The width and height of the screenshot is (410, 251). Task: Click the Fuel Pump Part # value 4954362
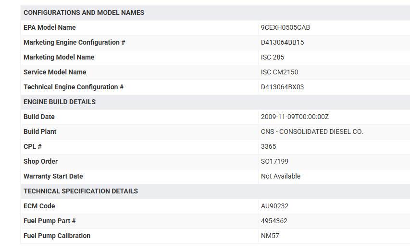pyautogui.click(x=274, y=221)
